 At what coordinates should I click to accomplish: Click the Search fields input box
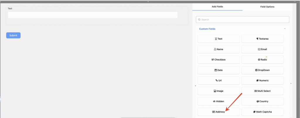point(243,20)
